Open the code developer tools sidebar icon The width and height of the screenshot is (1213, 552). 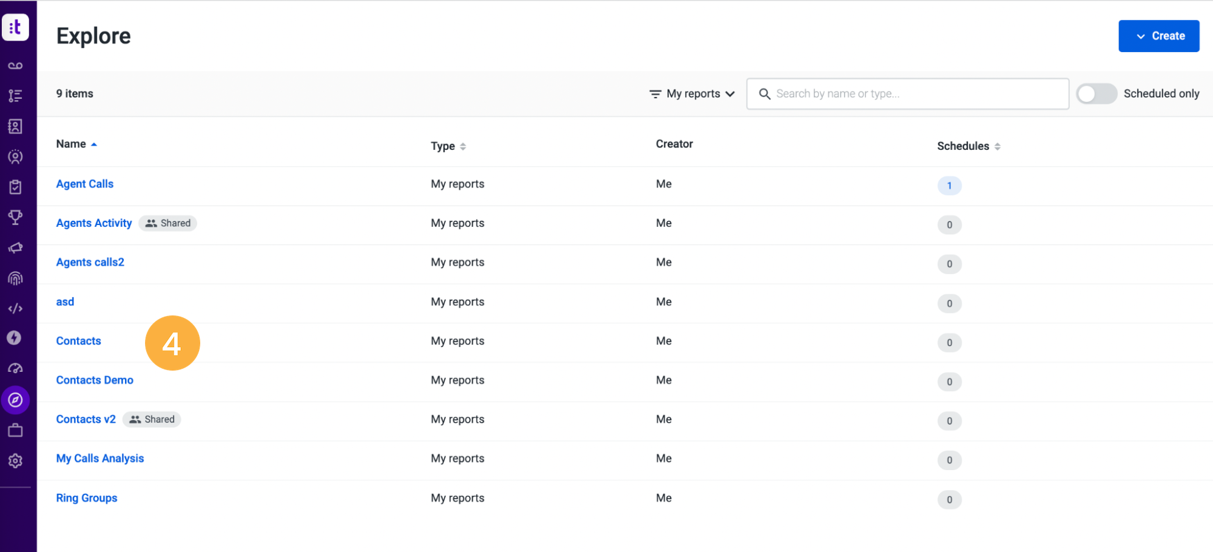(15, 308)
